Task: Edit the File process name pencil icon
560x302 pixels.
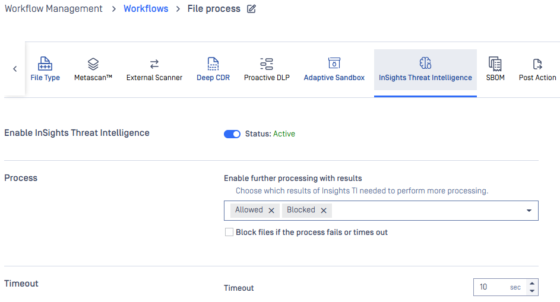Action: [251, 8]
